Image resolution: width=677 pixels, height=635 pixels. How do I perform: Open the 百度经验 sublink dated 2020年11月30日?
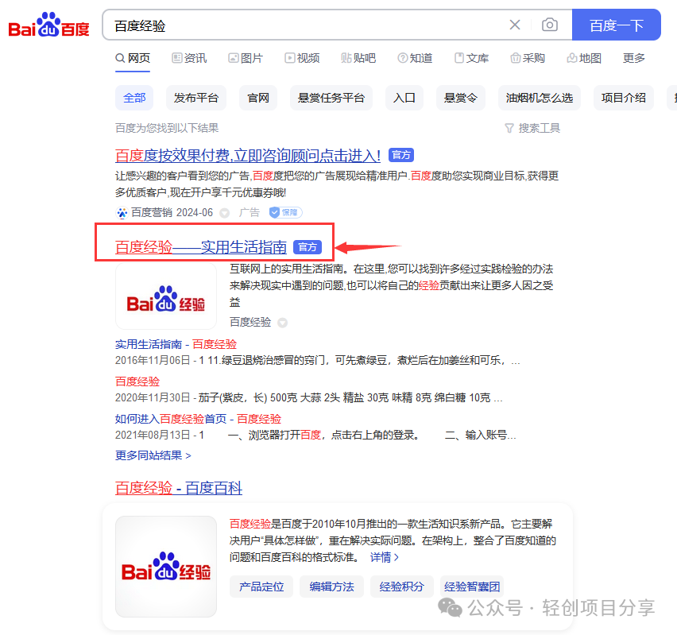137,381
